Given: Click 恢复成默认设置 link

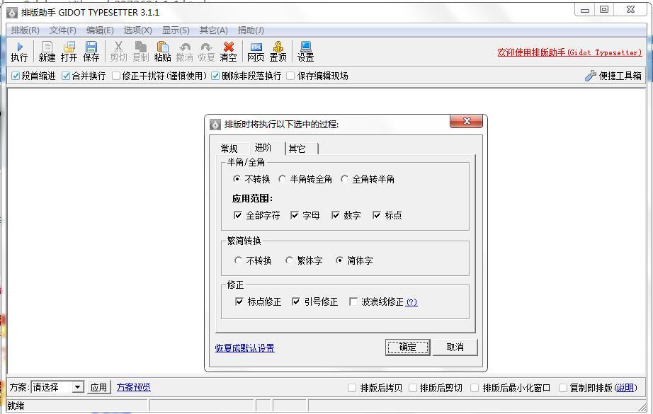Looking at the screenshot, I should click(x=245, y=348).
